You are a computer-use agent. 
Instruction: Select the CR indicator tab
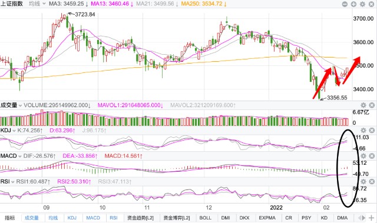tap(289, 218)
